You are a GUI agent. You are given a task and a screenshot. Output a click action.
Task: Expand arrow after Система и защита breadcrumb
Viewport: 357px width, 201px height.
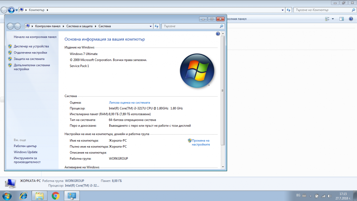(95, 26)
